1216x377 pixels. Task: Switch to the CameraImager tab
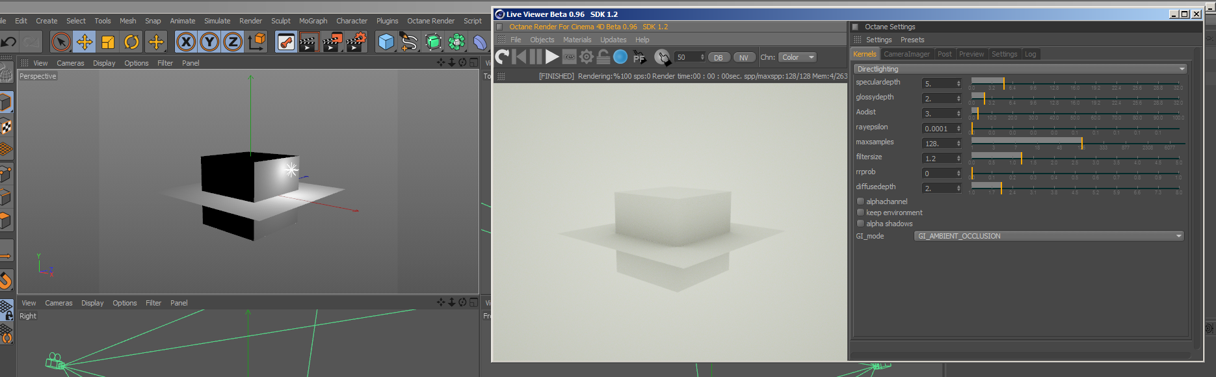click(906, 54)
